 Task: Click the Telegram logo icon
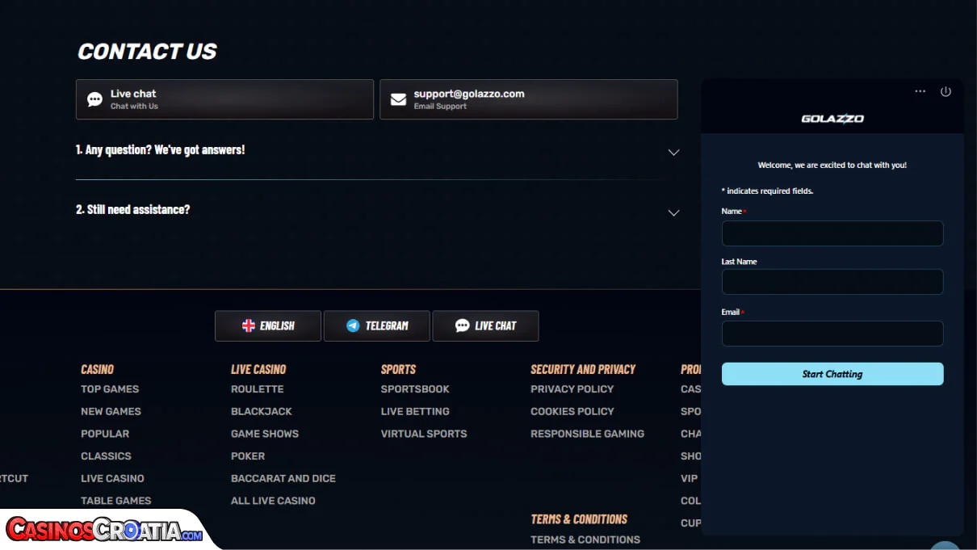click(353, 325)
